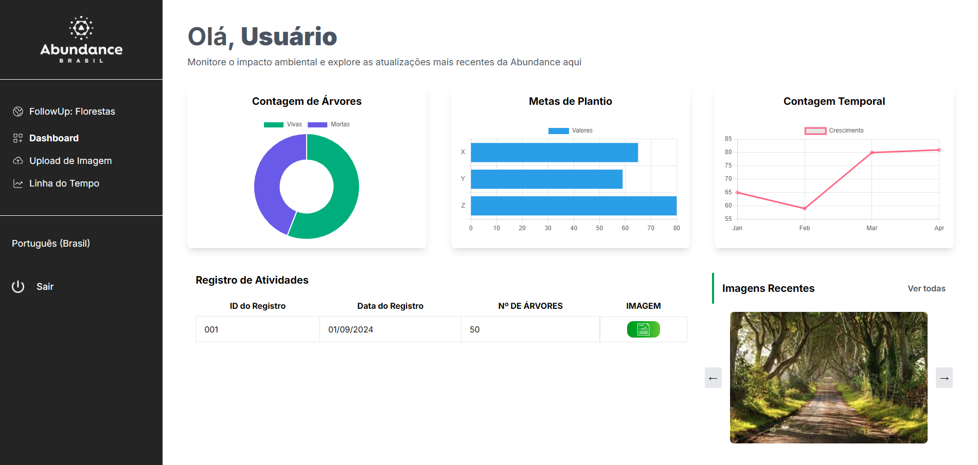Click the Ver todas link
978x465 pixels.
pyautogui.click(x=927, y=288)
